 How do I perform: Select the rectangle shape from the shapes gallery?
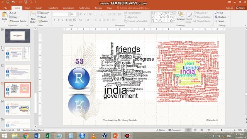click(164, 13)
